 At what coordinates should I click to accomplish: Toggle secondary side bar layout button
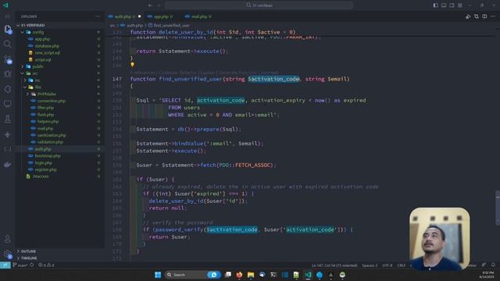coord(452,5)
